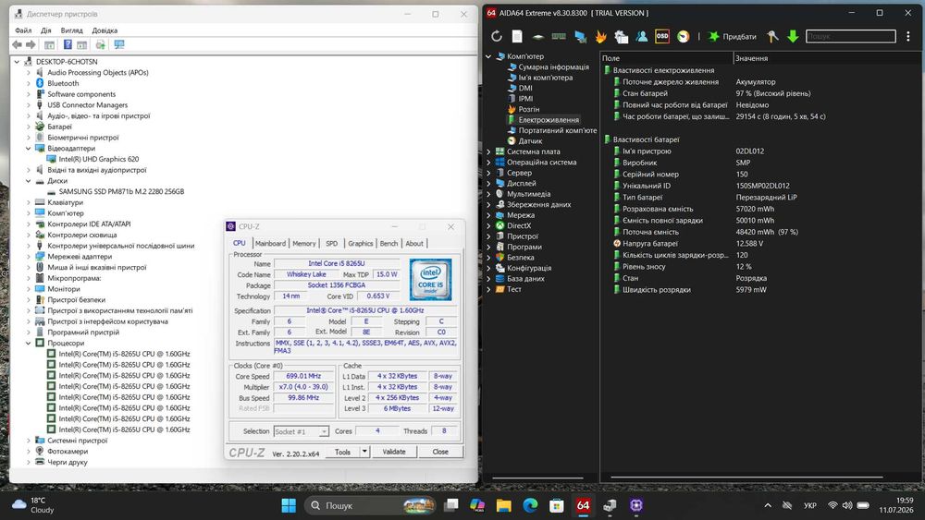Open the benchmark gauge icon in AIDA64
The height and width of the screenshot is (520, 925).
684,37
